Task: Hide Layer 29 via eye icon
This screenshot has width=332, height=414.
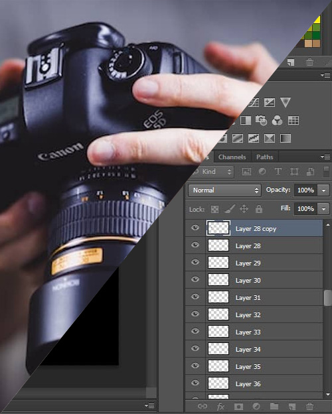Action: (195, 262)
